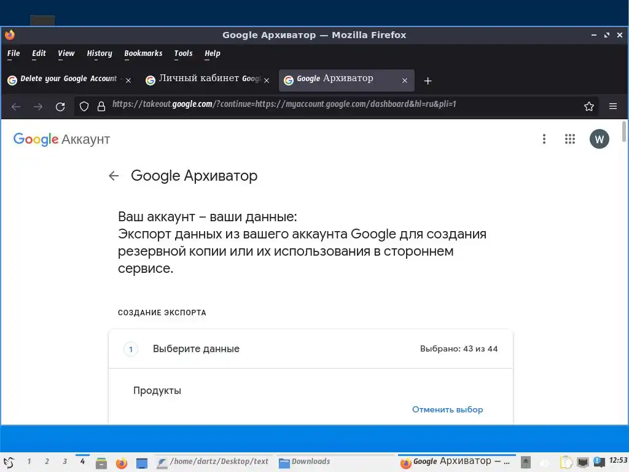Switch to workspace 2 in taskbar

pyautogui.click(x=47, y=462)
